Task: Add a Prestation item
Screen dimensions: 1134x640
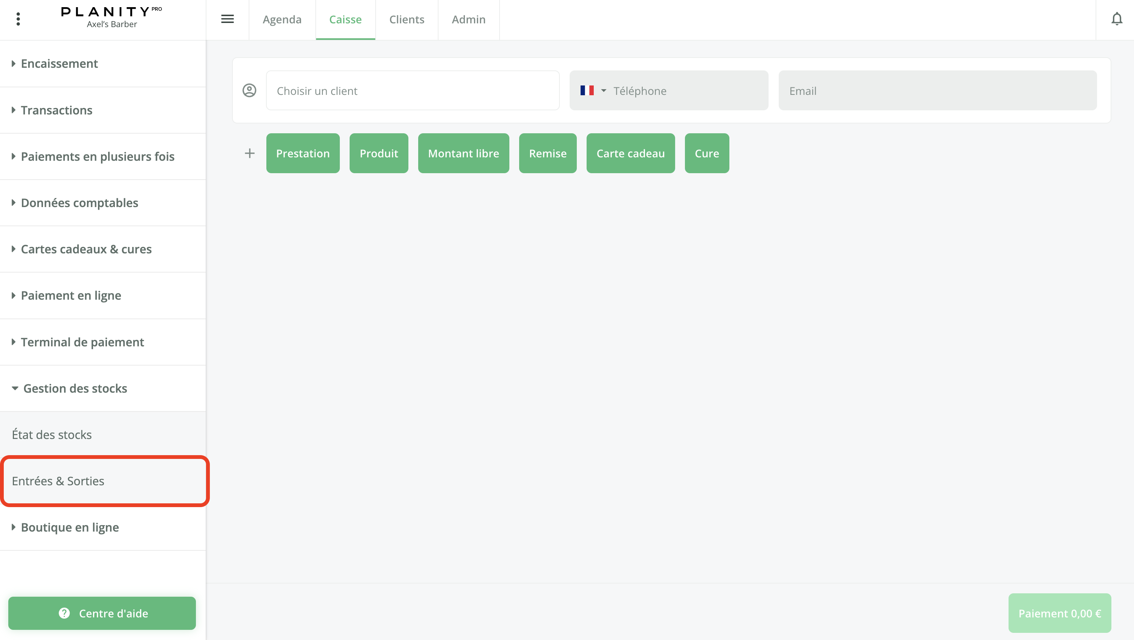Action: point(303,153)
